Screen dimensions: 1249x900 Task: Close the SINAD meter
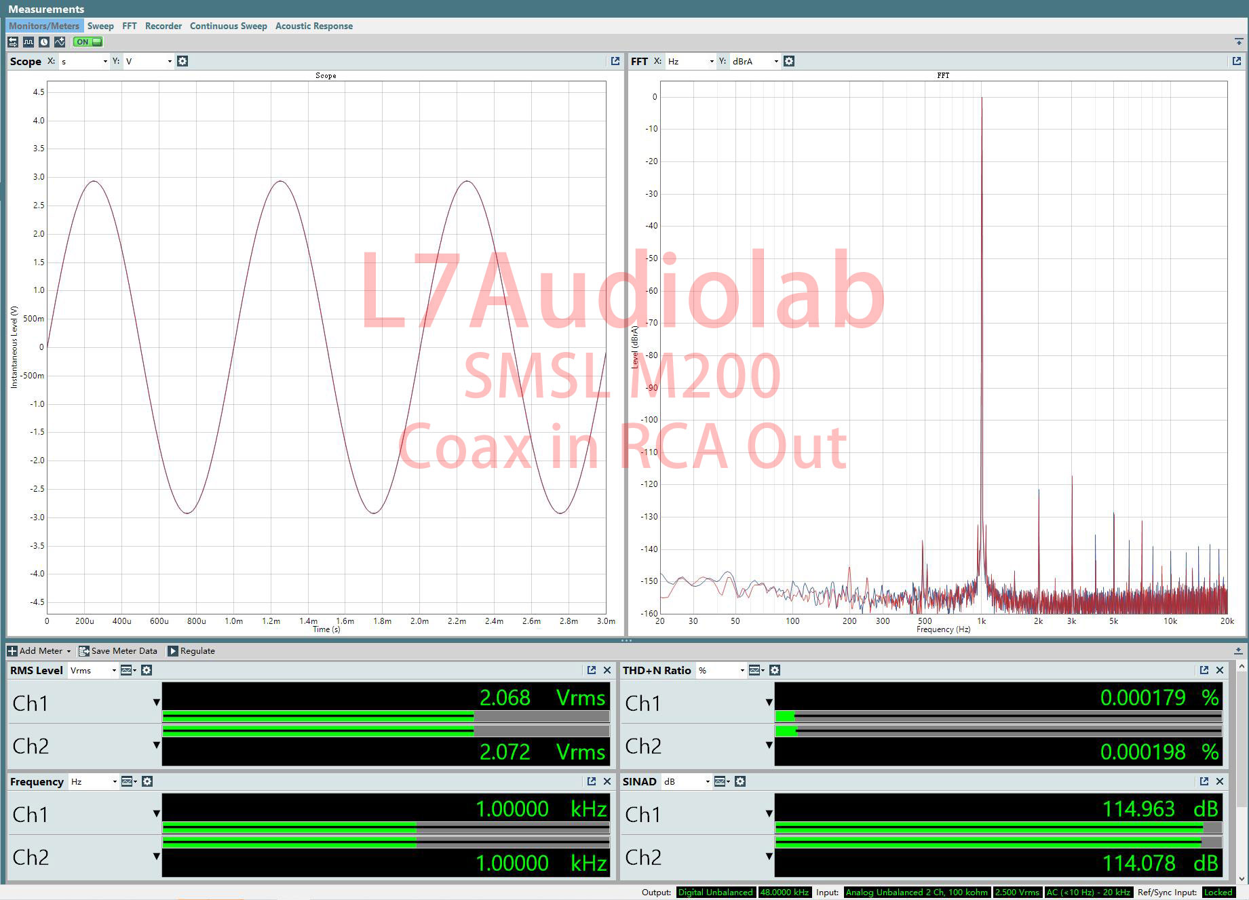1220,781
